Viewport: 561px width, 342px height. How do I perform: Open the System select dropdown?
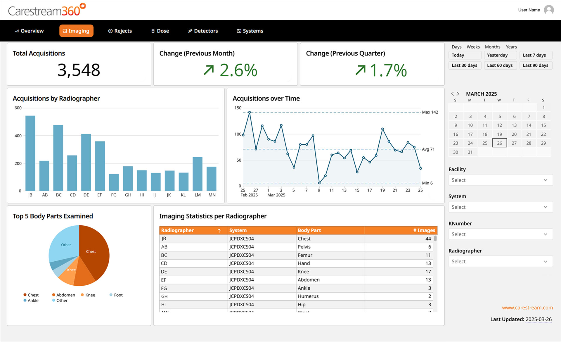[x=500, y=207]
